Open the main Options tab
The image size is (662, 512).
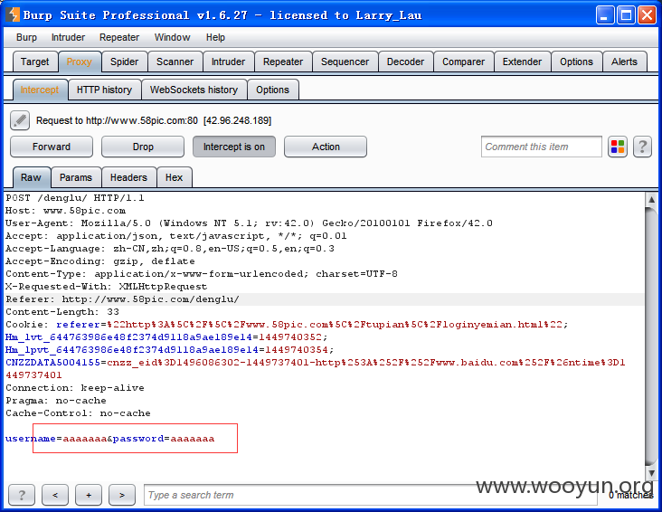point(576,62)
